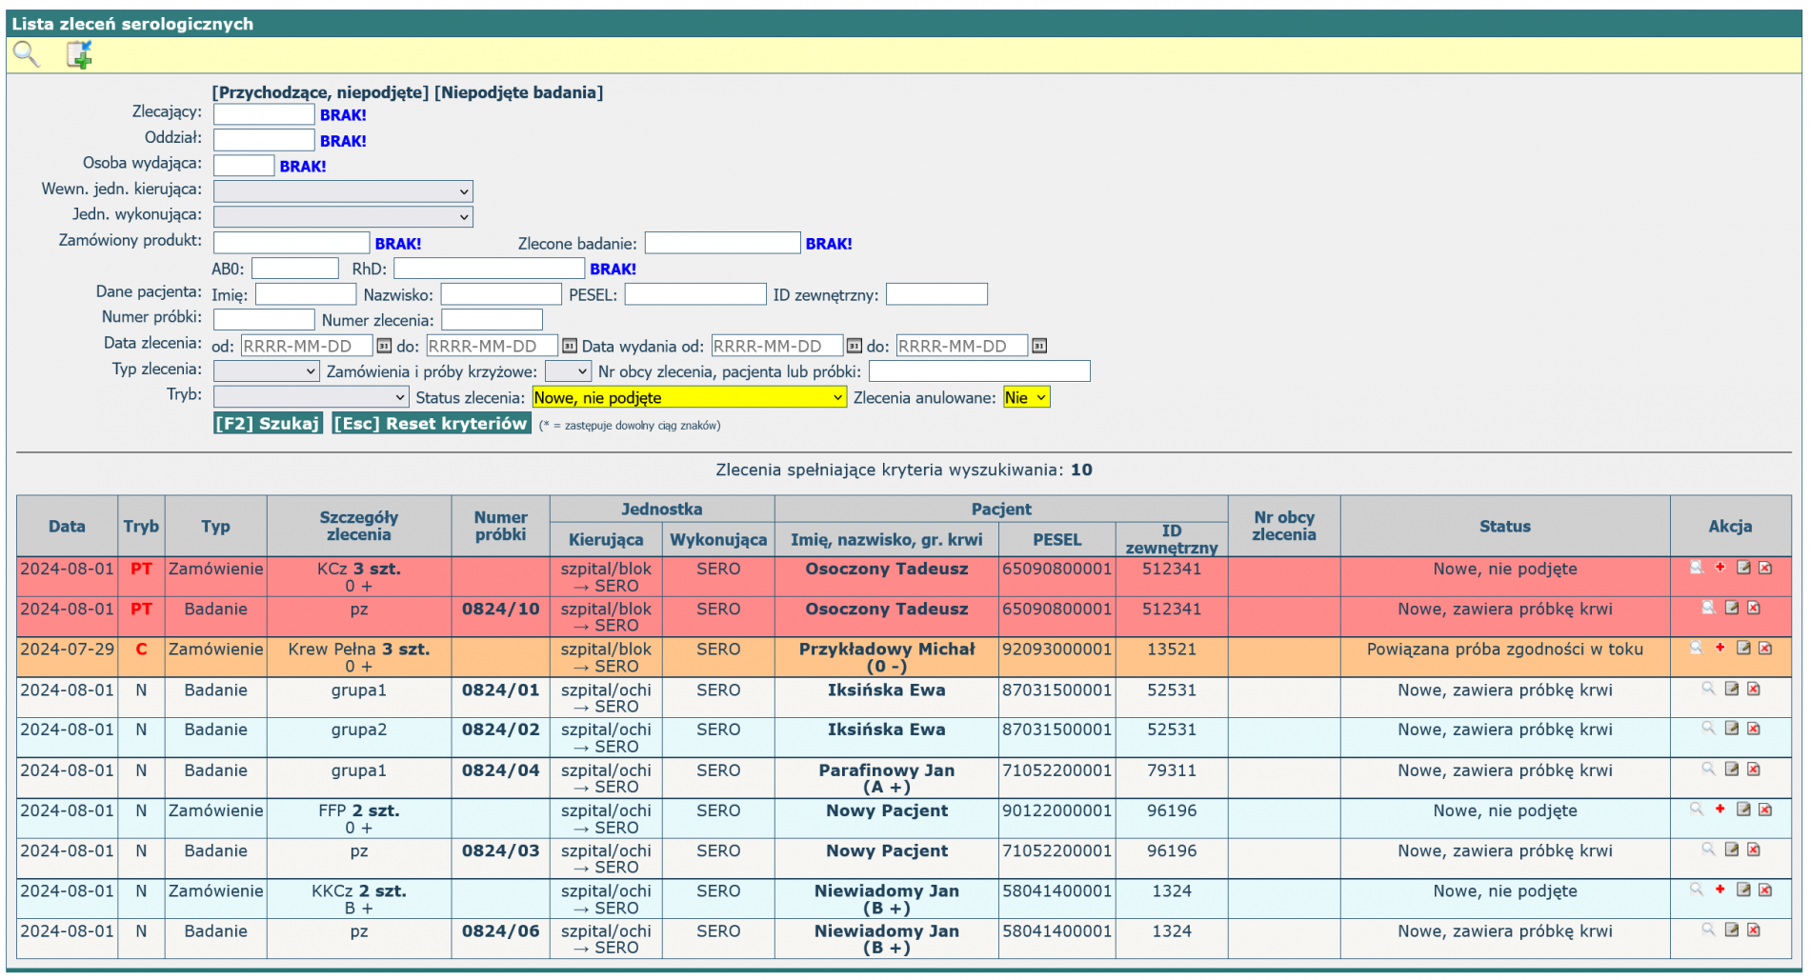Open calendar for Data zlecenia 'od' date

click(x=384, y=346)
